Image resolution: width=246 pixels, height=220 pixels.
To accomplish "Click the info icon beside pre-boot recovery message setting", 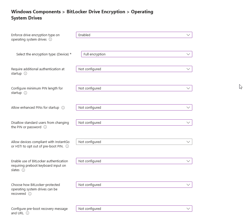I will (28, 213).
